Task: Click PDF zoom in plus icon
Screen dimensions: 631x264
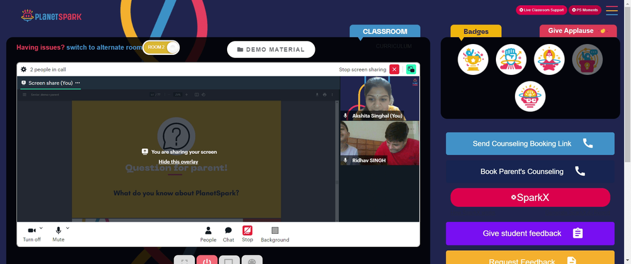Action: pyautogui.click(x=186, y=95)
